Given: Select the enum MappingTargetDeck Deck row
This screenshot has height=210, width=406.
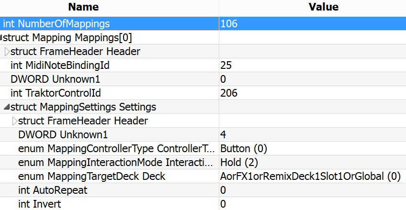Looking at the screenshot, I should 91,176.
